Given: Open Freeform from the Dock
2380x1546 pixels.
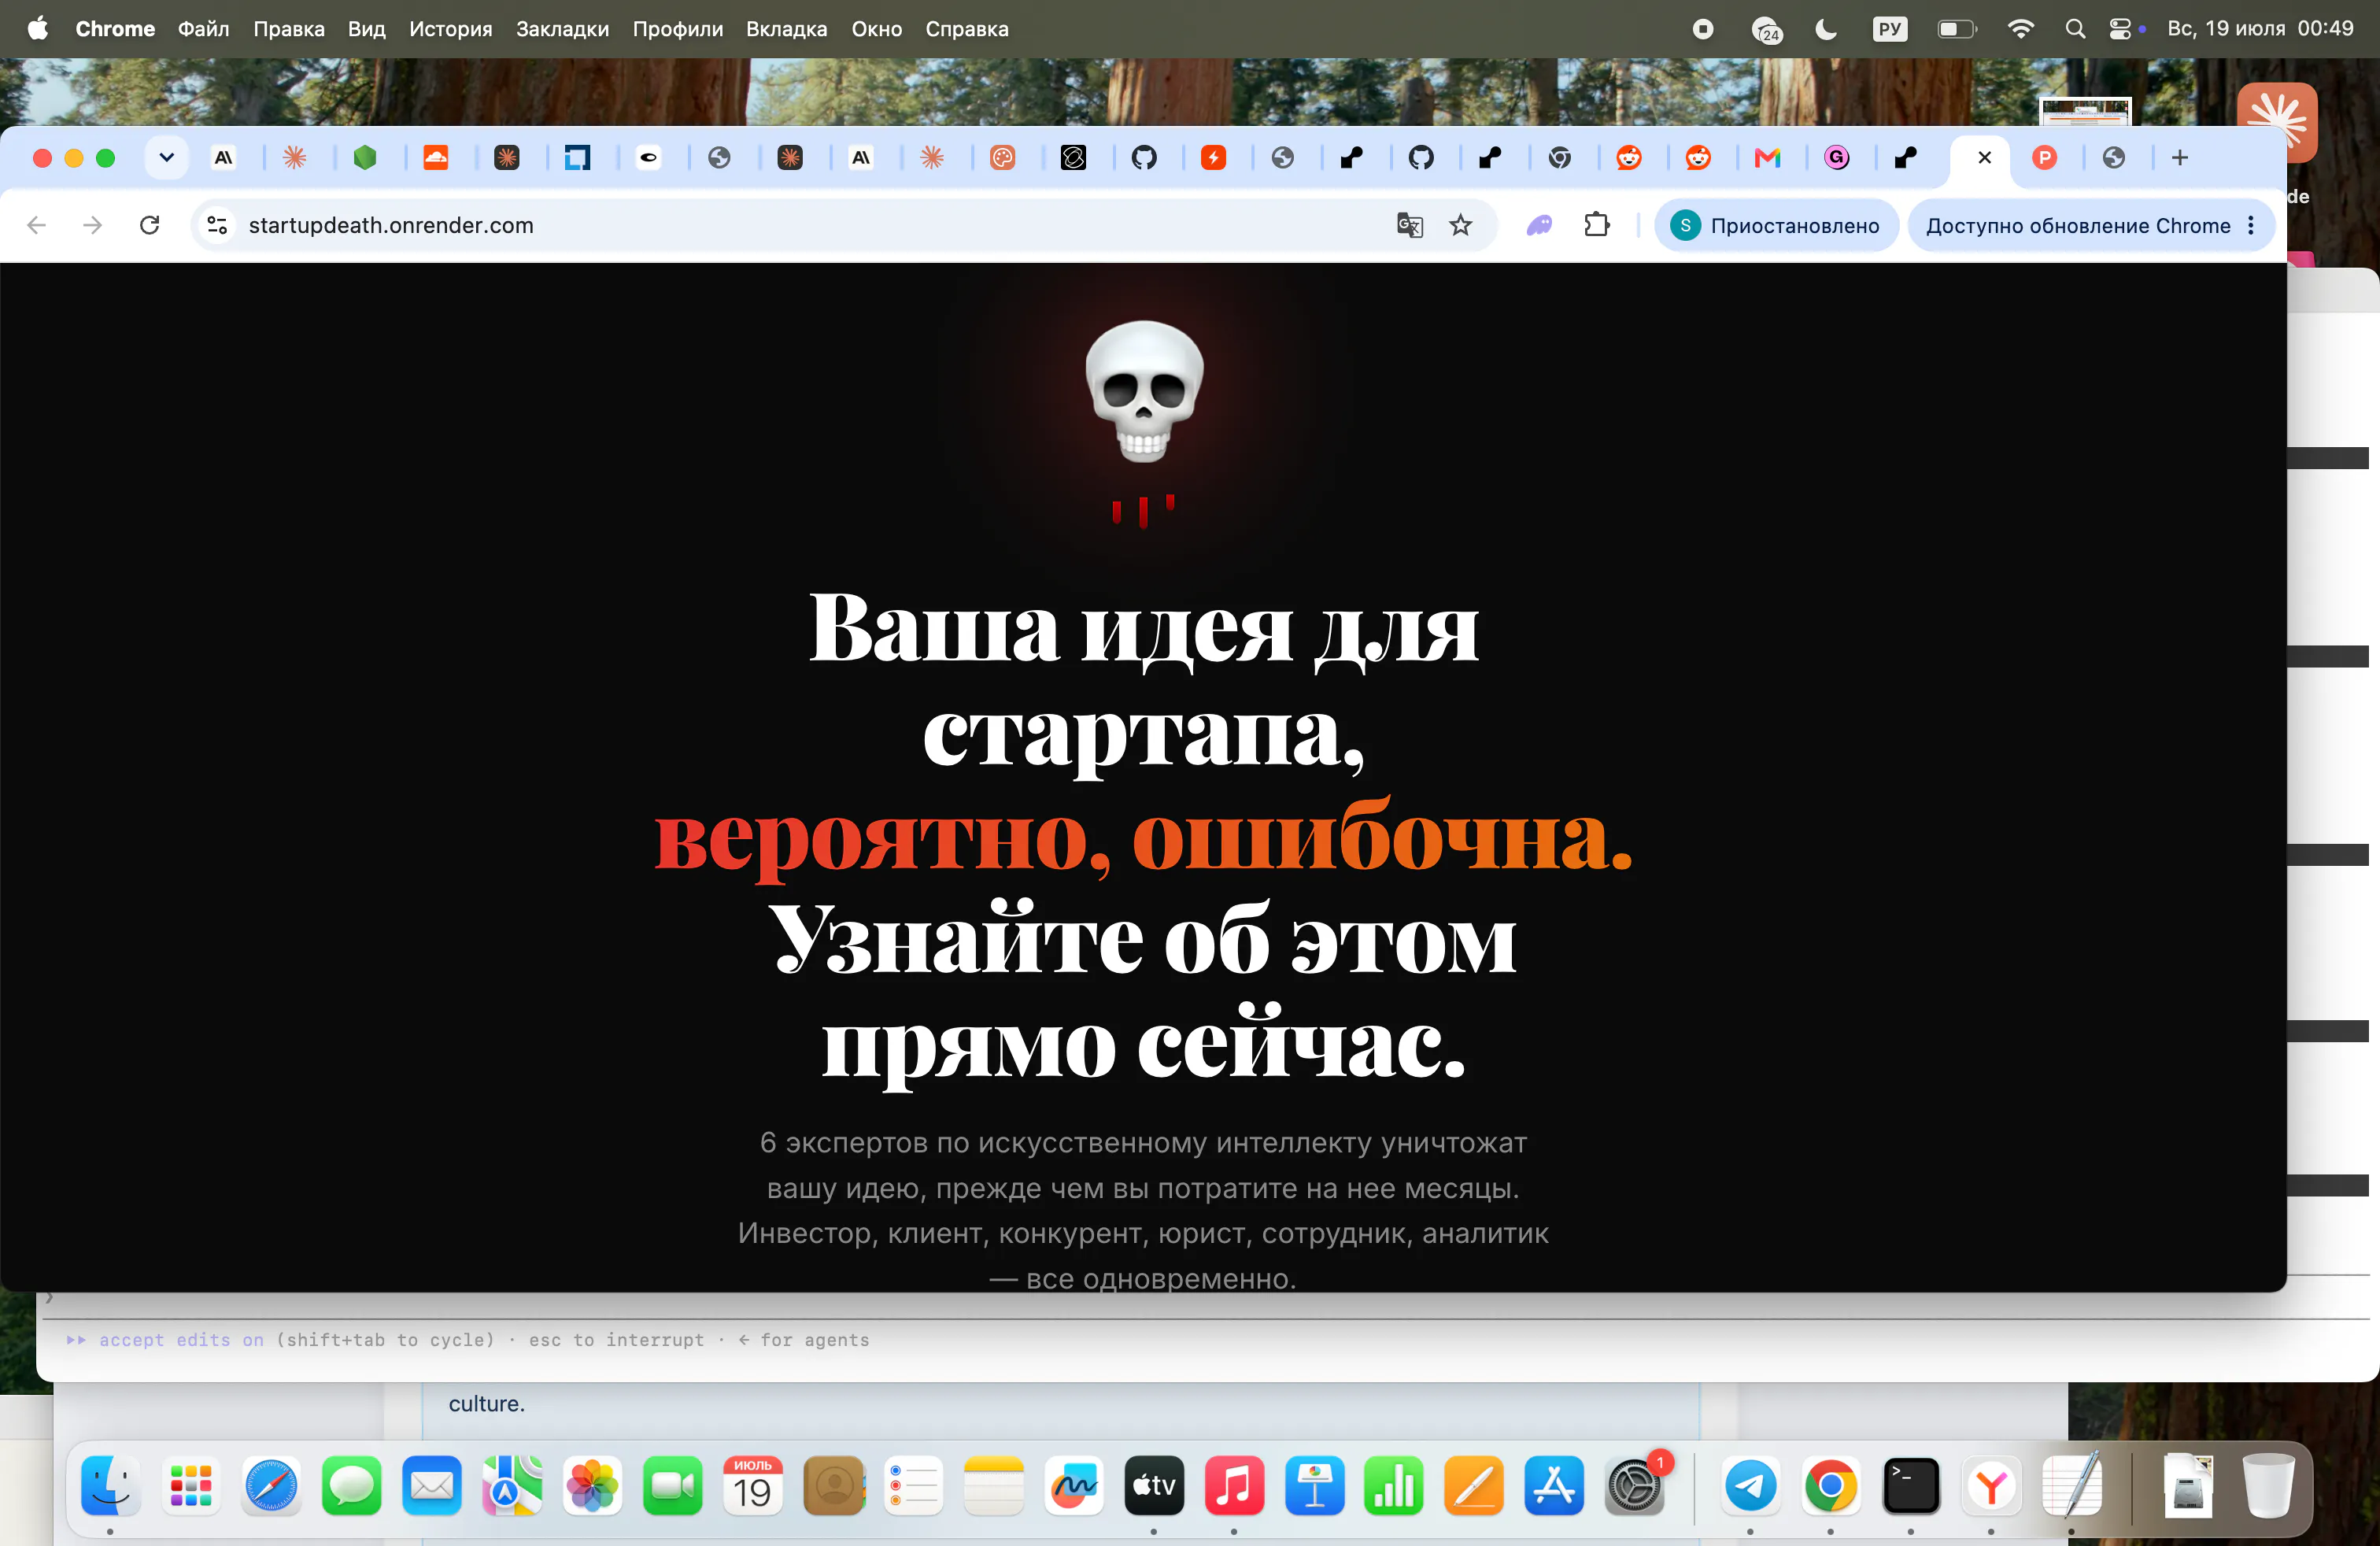Looking at the screenshot, I should [x=1074, y=1485].
